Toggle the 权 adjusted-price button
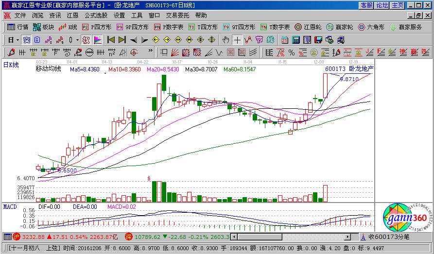This screenshot has width=434, height=254. (86, 40)
